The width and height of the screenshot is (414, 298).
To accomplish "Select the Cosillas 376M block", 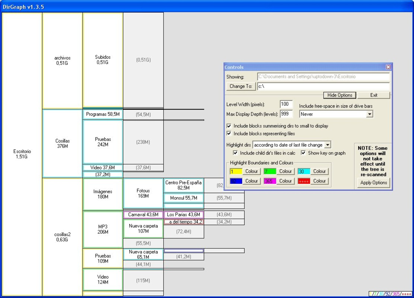I will (x=62, y=143).
